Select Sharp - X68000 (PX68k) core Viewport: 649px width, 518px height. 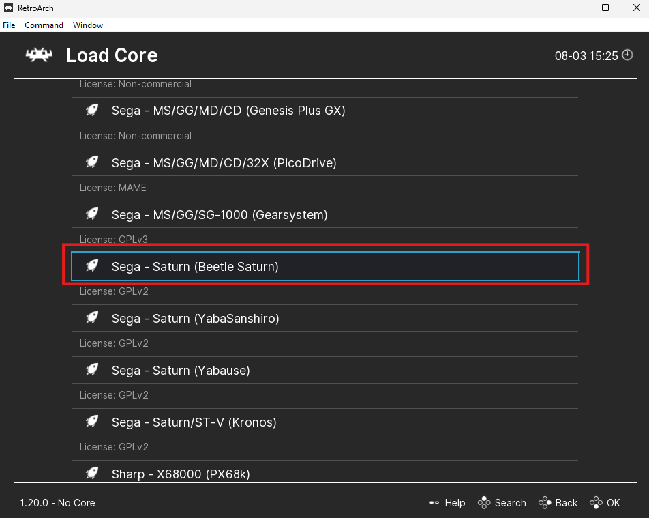[x=325, y=472]
